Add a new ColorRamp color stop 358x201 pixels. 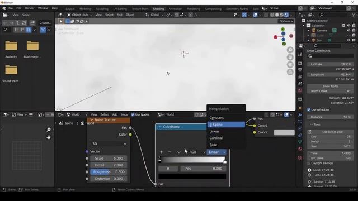tap(162, 152)
